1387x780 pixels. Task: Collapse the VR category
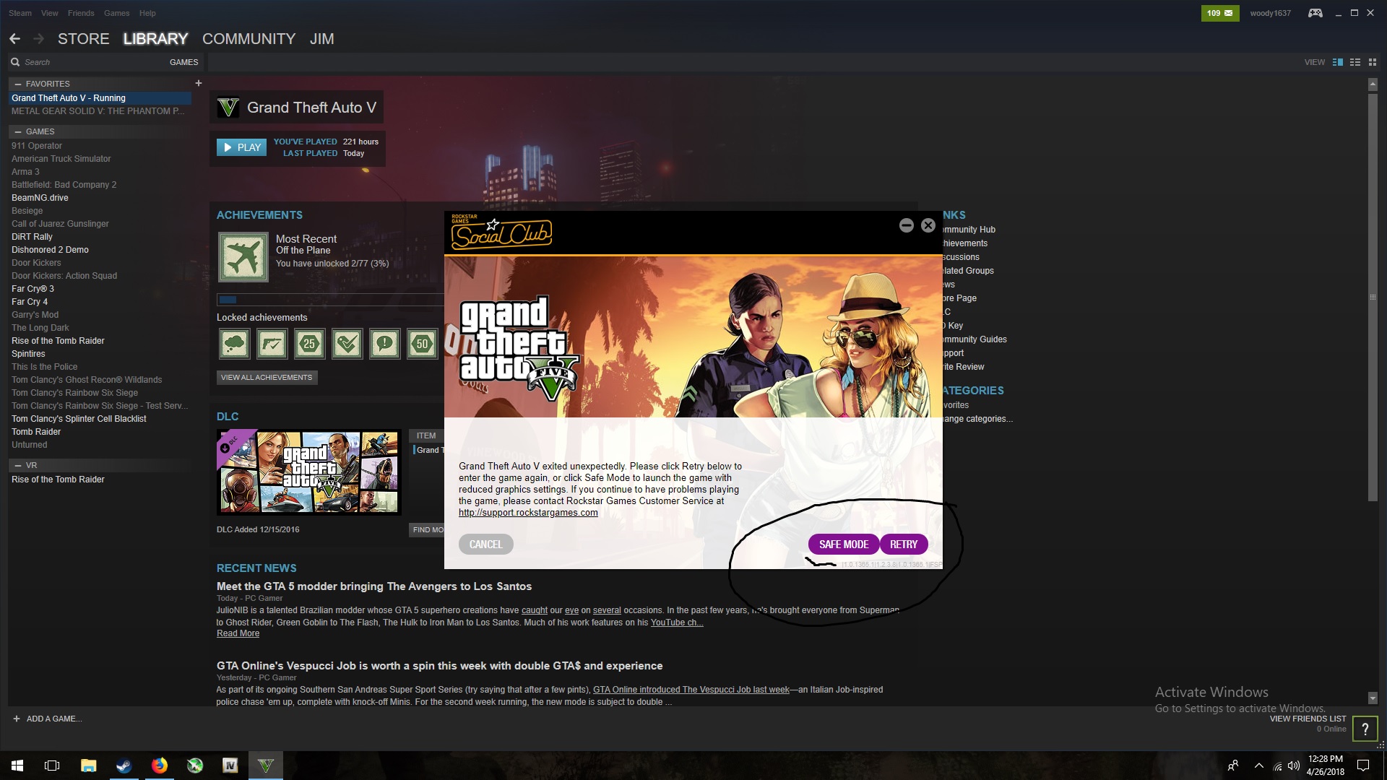tap(18, 465)
